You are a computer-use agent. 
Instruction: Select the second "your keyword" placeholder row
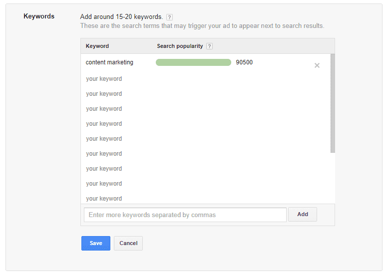[104, 94]
